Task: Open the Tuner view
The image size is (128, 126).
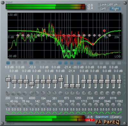Action: coord(116,117)
